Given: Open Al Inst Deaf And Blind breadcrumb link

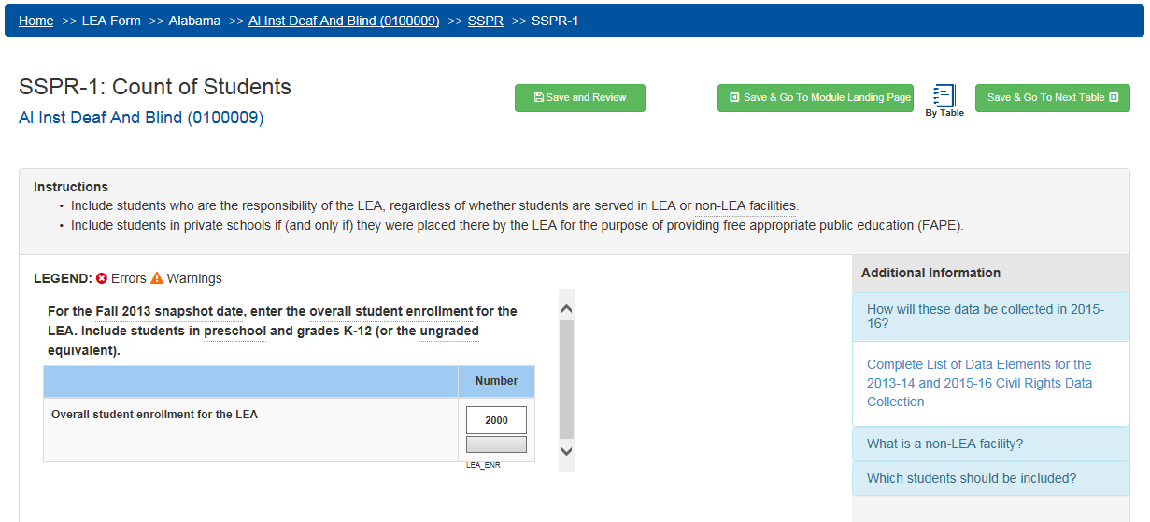Looking at the screenshot, I should (344, 21).
